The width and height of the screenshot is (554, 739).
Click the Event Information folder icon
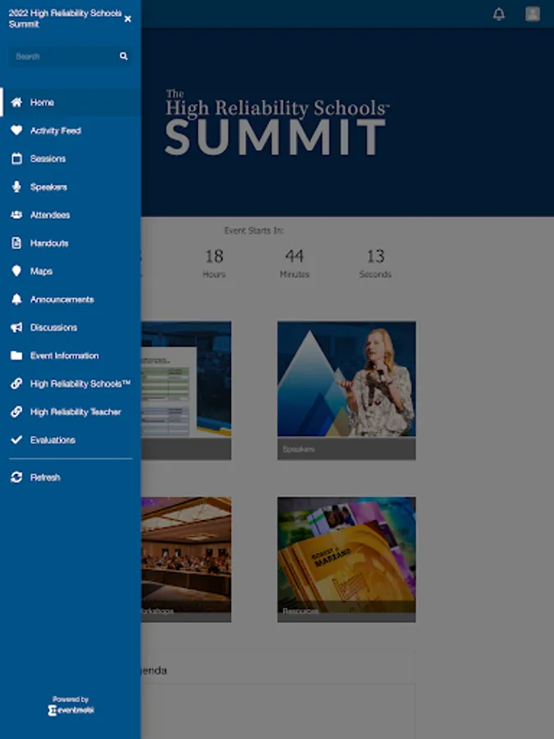[x=16, y=356]
